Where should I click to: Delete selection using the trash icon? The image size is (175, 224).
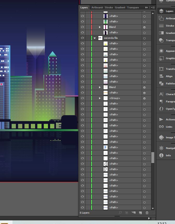[x=147, y=213]
